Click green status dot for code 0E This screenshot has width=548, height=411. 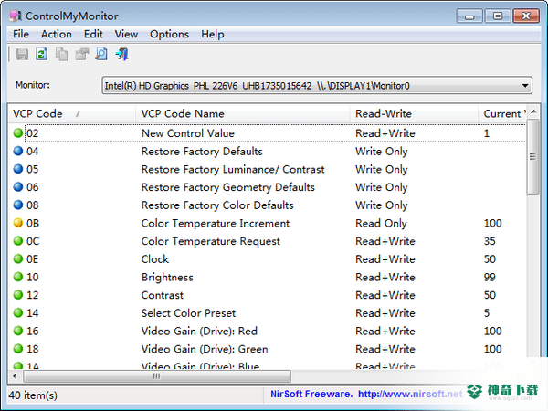[x=18, y=259]
